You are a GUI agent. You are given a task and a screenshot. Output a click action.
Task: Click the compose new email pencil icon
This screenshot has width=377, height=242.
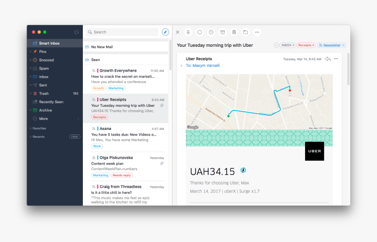pos(165,32)
